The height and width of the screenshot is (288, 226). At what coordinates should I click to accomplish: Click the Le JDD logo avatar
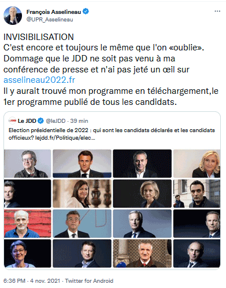click(x=13, y=121)
